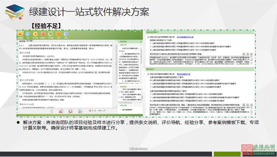
Task: Click the 【条文说明扩展】 heading
Action: [x=26, y=80]
